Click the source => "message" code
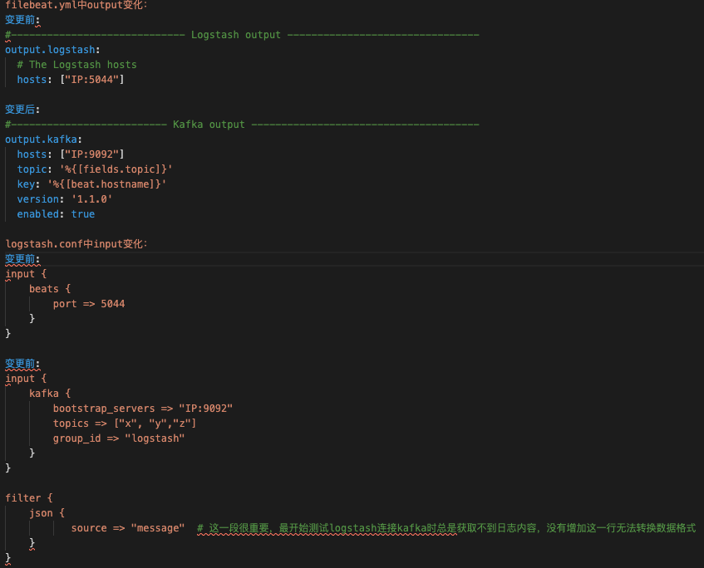 (x=128, y=528)
